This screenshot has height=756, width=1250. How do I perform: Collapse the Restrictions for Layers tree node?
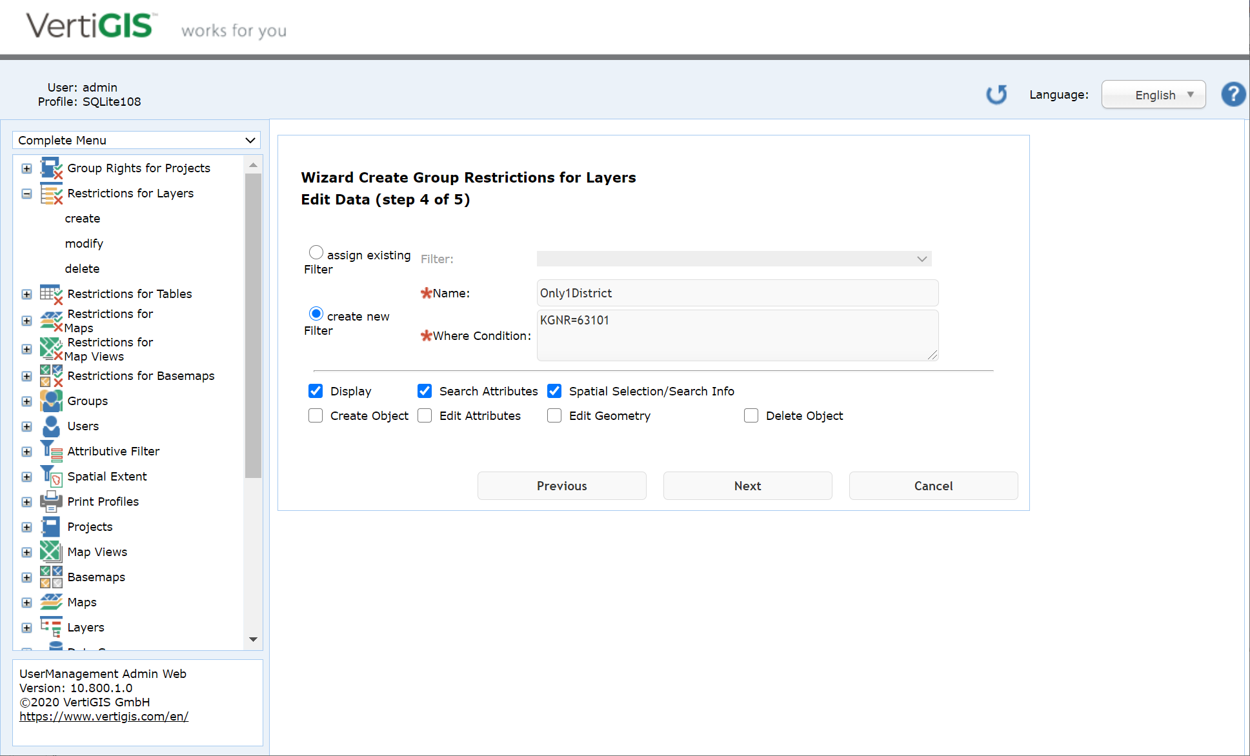click(26, 194)
